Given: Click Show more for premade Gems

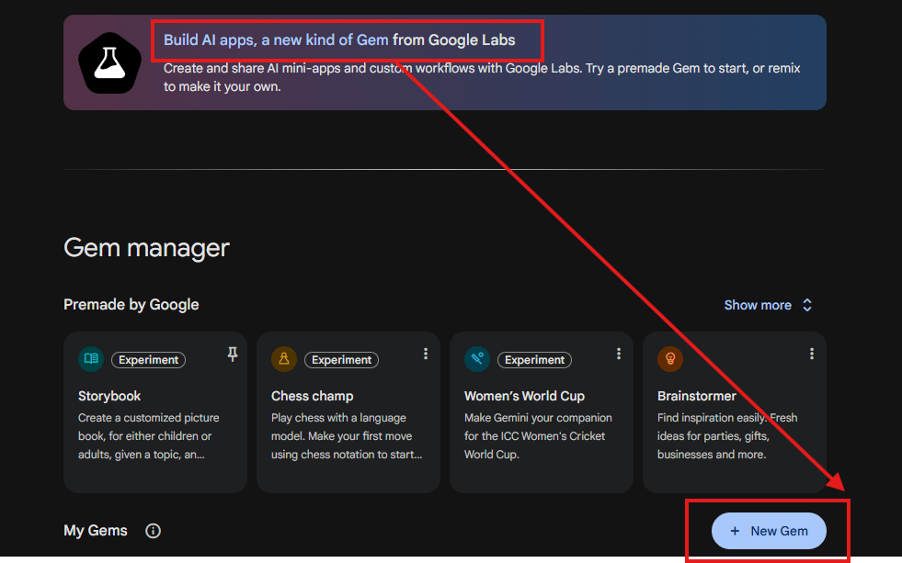Looking at the screenshot, I should (x=757, y=305).
